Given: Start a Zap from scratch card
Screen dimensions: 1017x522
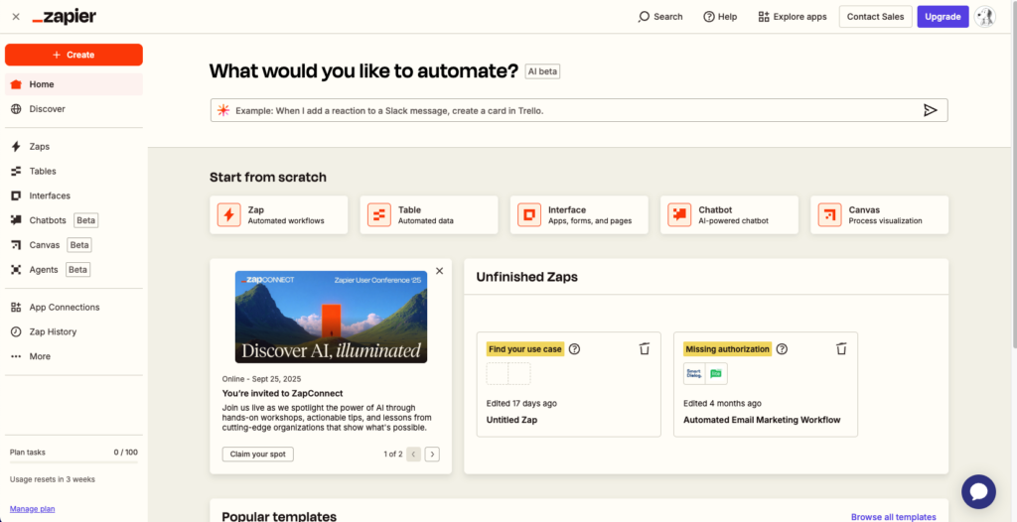Looking at the screenshot, I should (279, 215).
